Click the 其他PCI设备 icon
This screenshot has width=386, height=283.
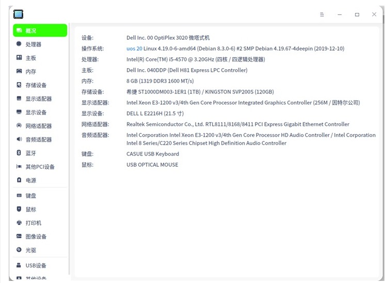coord(19,166)
